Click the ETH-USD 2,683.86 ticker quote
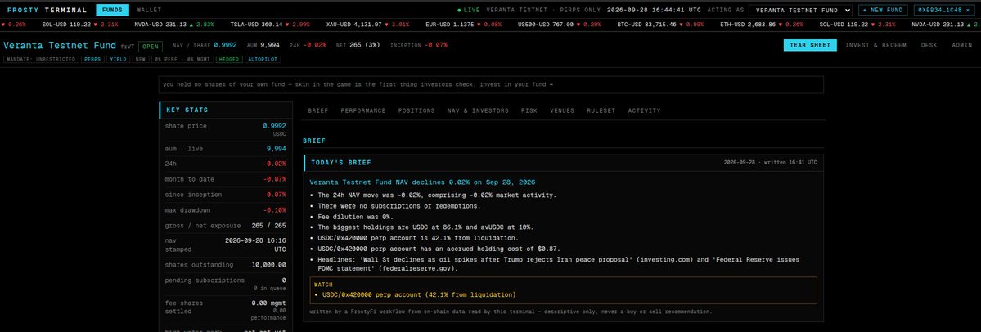981x332 pixels. [x=762, y=25]
